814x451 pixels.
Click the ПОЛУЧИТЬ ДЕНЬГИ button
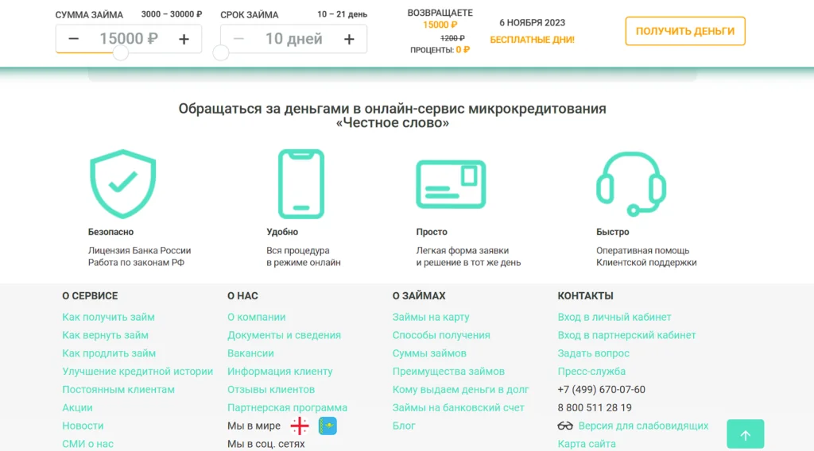click(x=685, y=31)
